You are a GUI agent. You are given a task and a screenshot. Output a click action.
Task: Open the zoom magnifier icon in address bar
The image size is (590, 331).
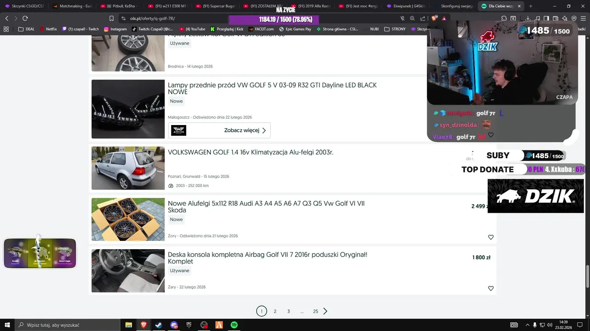(413, 18)
